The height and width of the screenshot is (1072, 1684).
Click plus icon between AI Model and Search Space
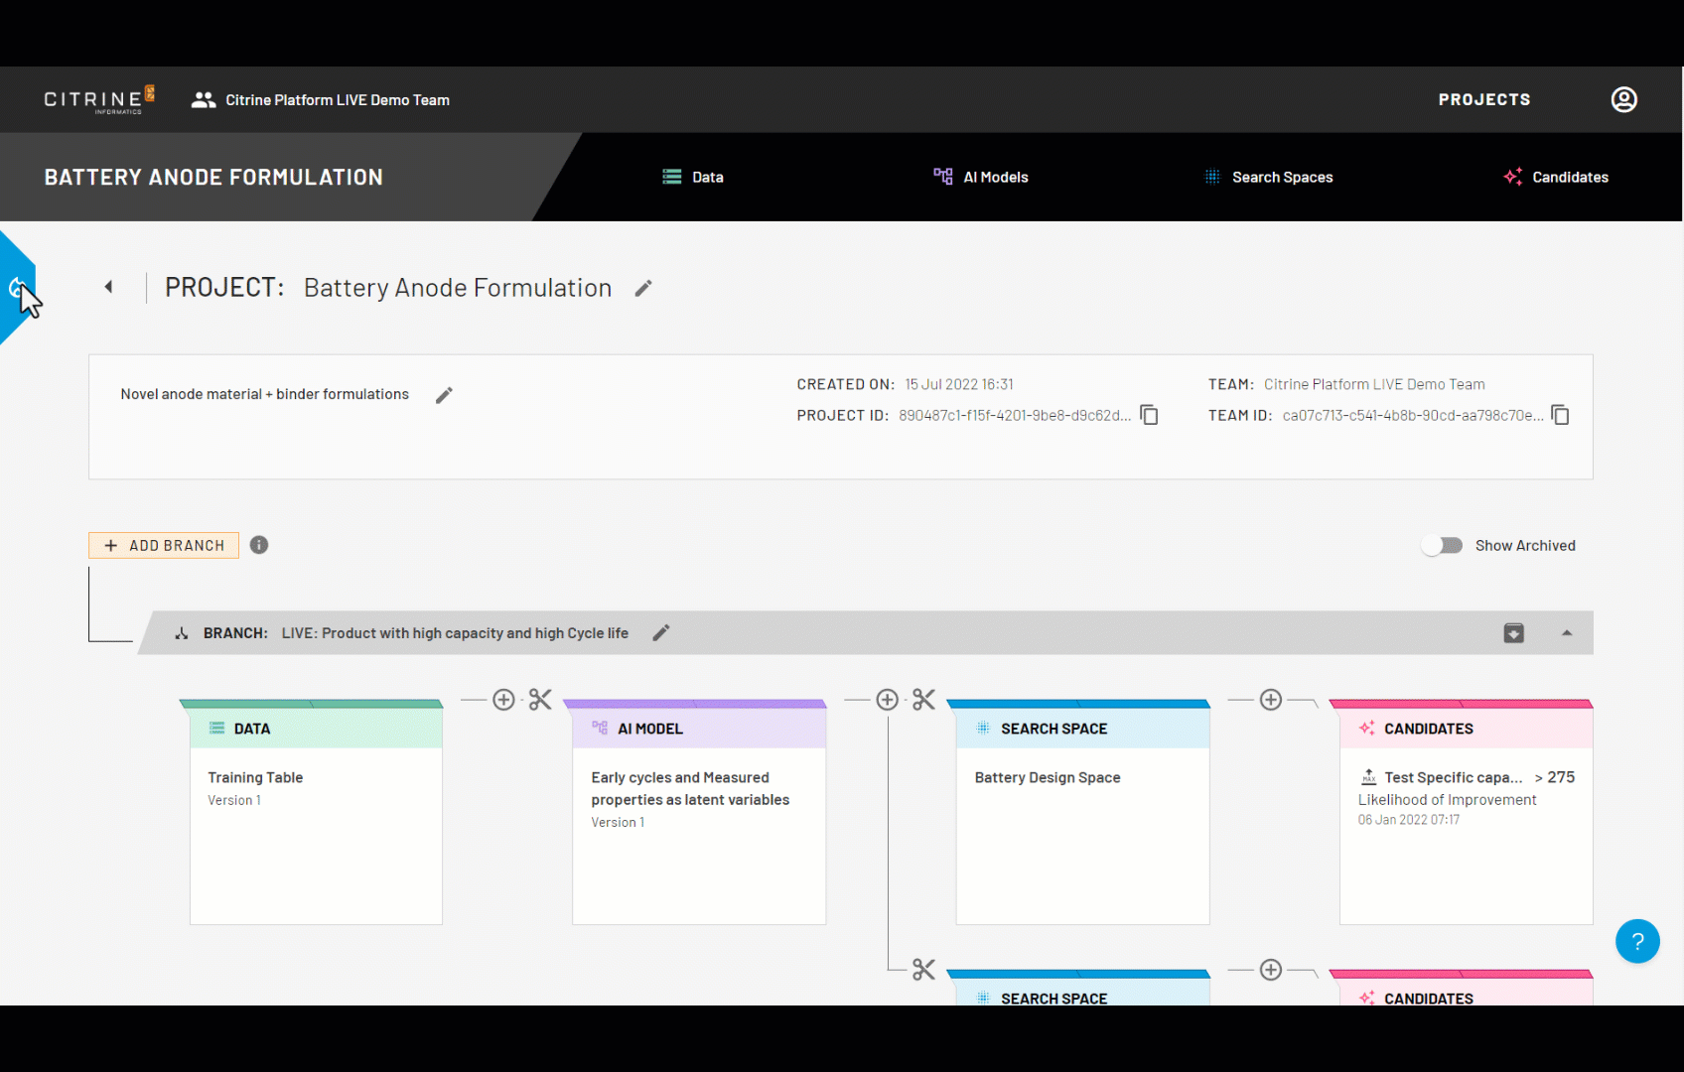[x=888, y=700]
